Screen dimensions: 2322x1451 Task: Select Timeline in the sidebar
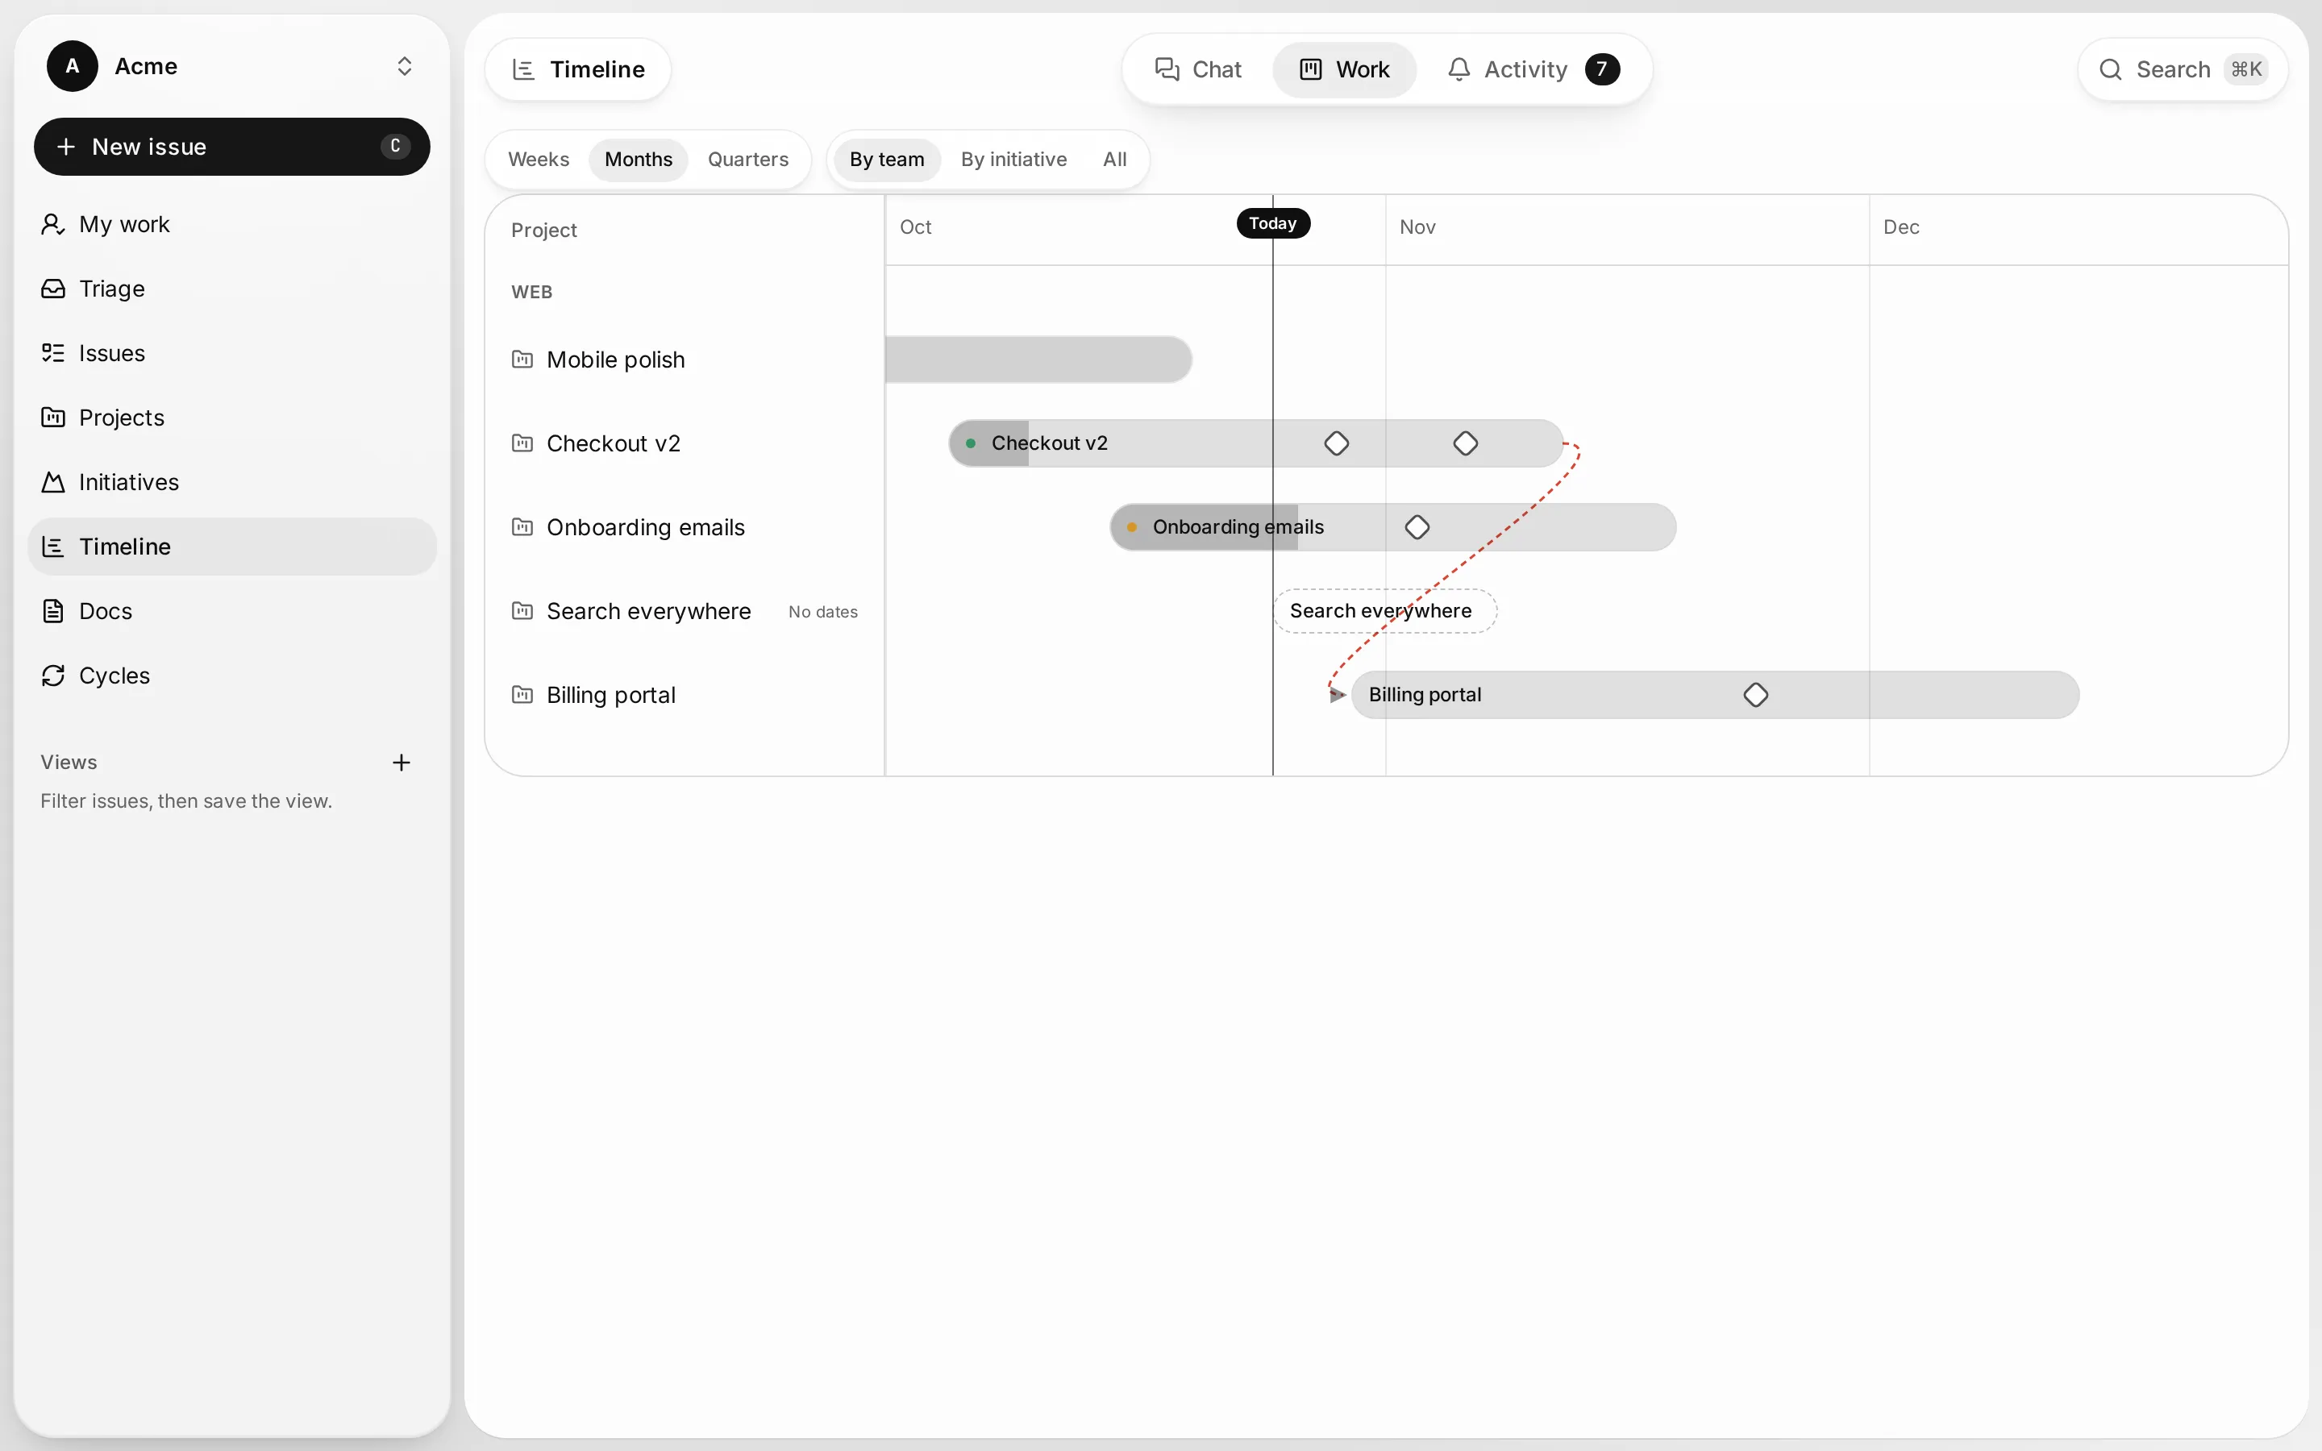pyautogui.click(x=231, y=547)
